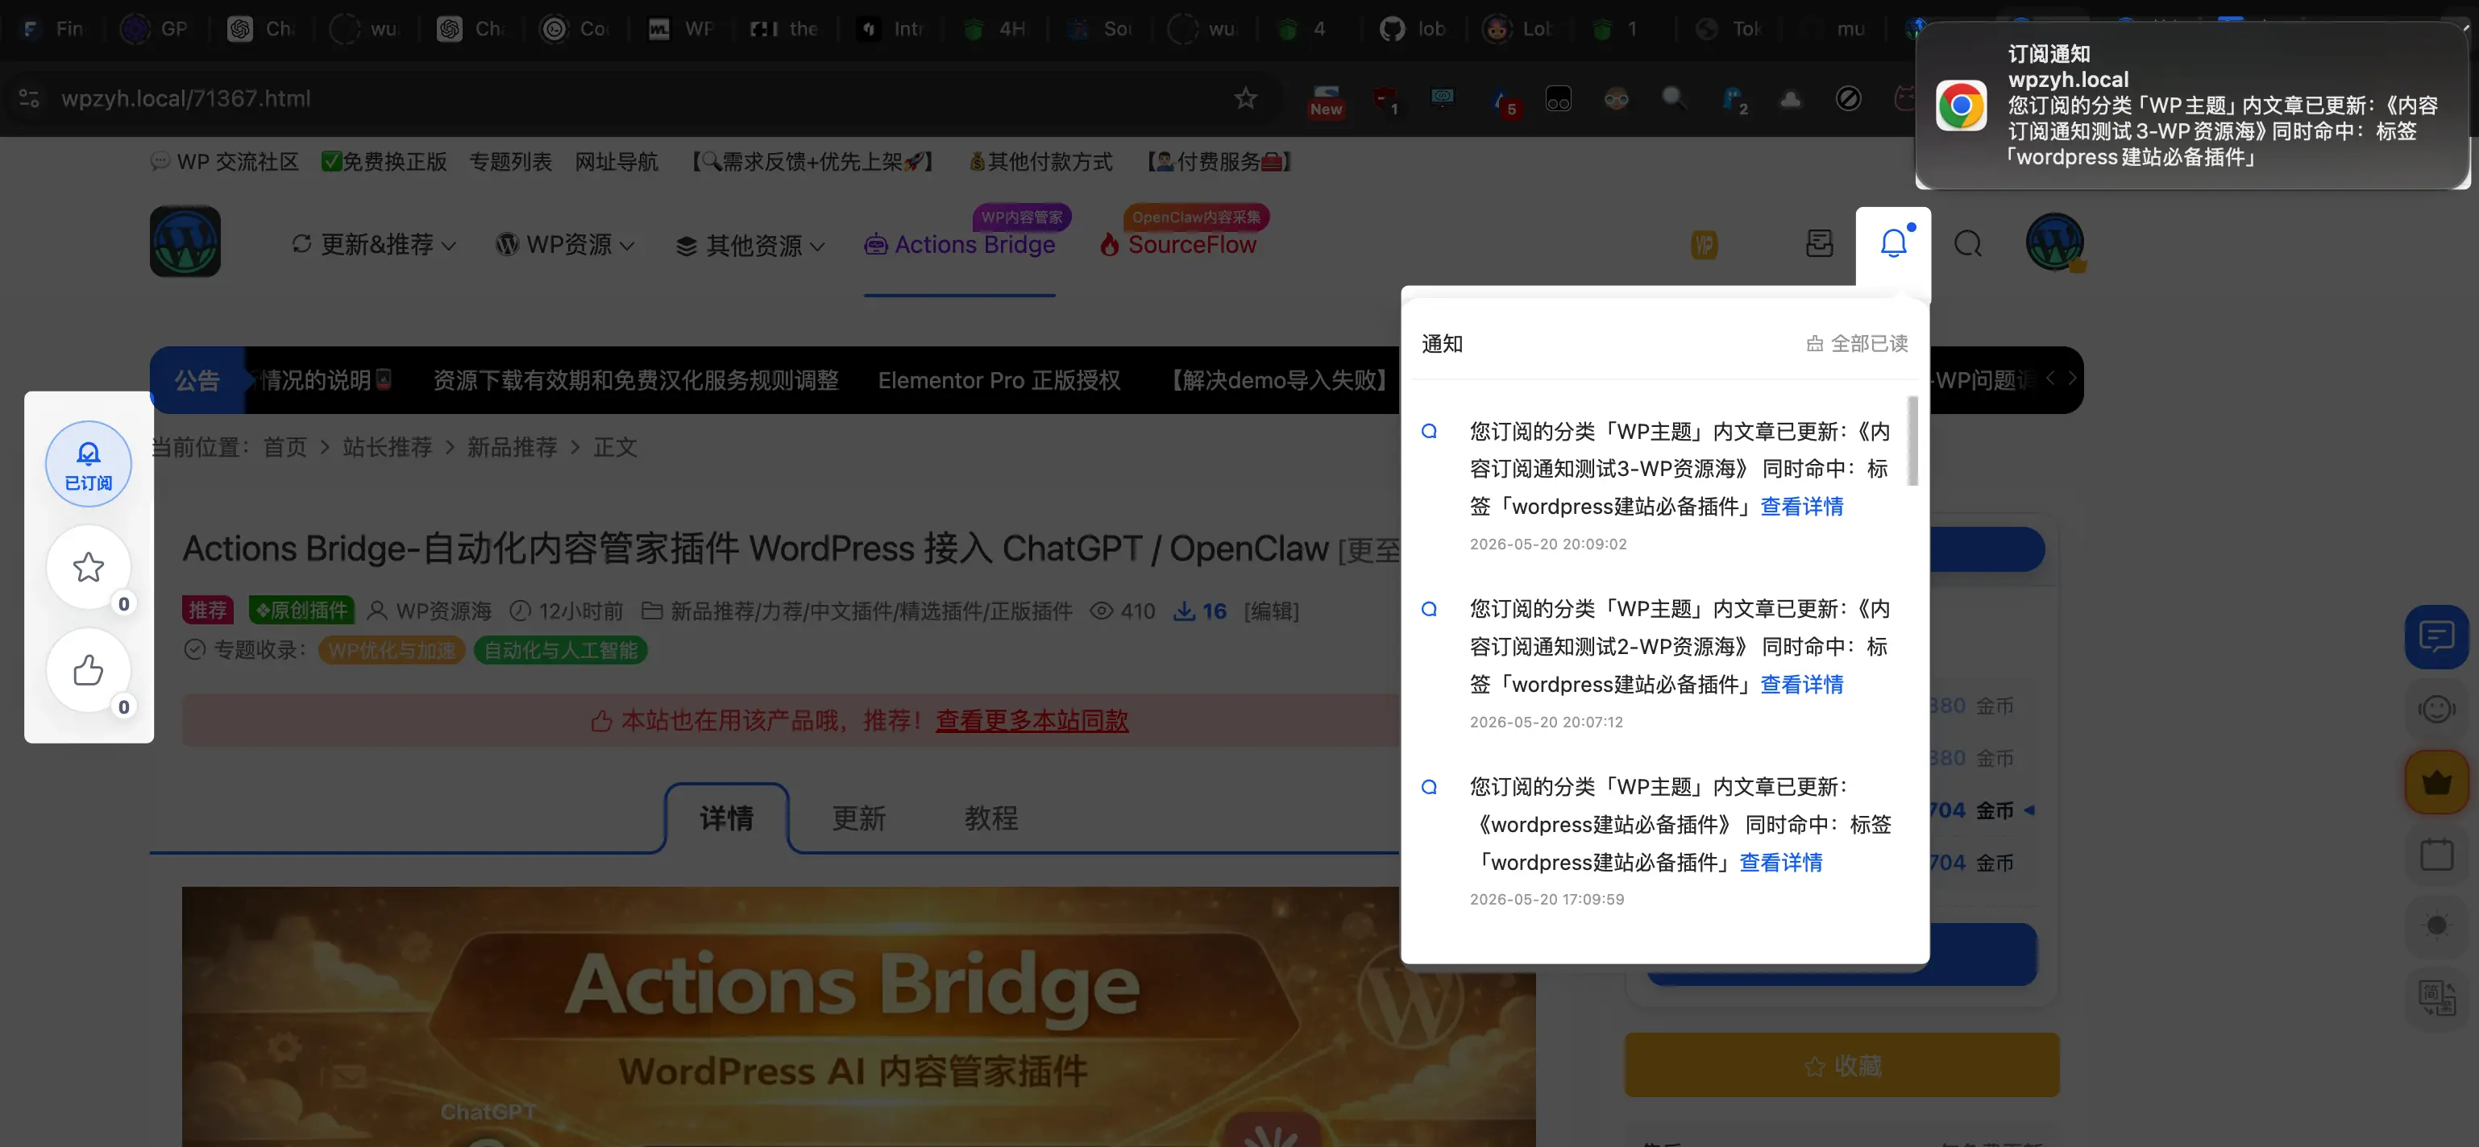Switch to 教程 tab

pos(991,818)
